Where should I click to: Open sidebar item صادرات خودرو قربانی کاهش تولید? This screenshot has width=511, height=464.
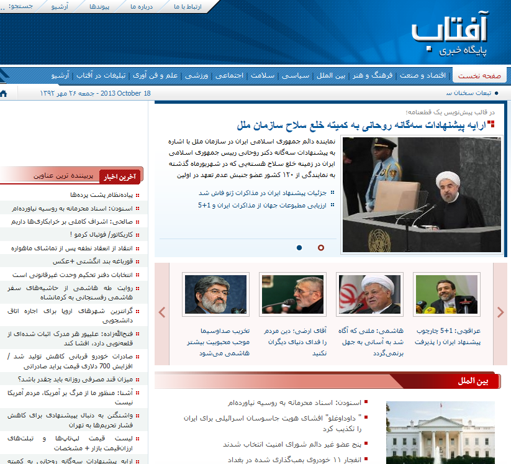pyautogui.click(x=70, y=362)
